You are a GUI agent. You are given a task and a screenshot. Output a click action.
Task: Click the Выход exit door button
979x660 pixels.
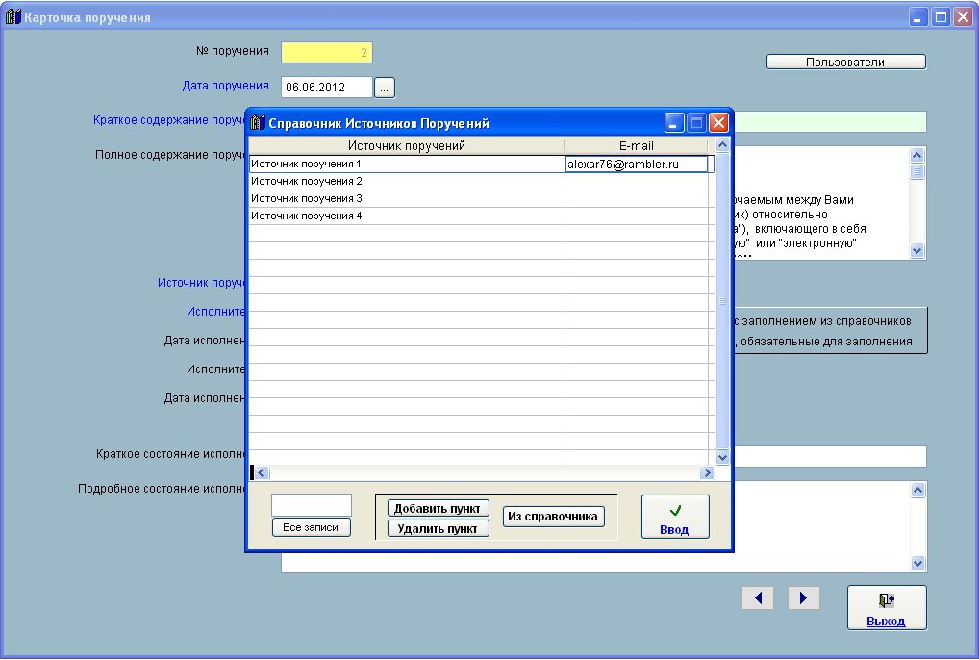tap(886, 608)
